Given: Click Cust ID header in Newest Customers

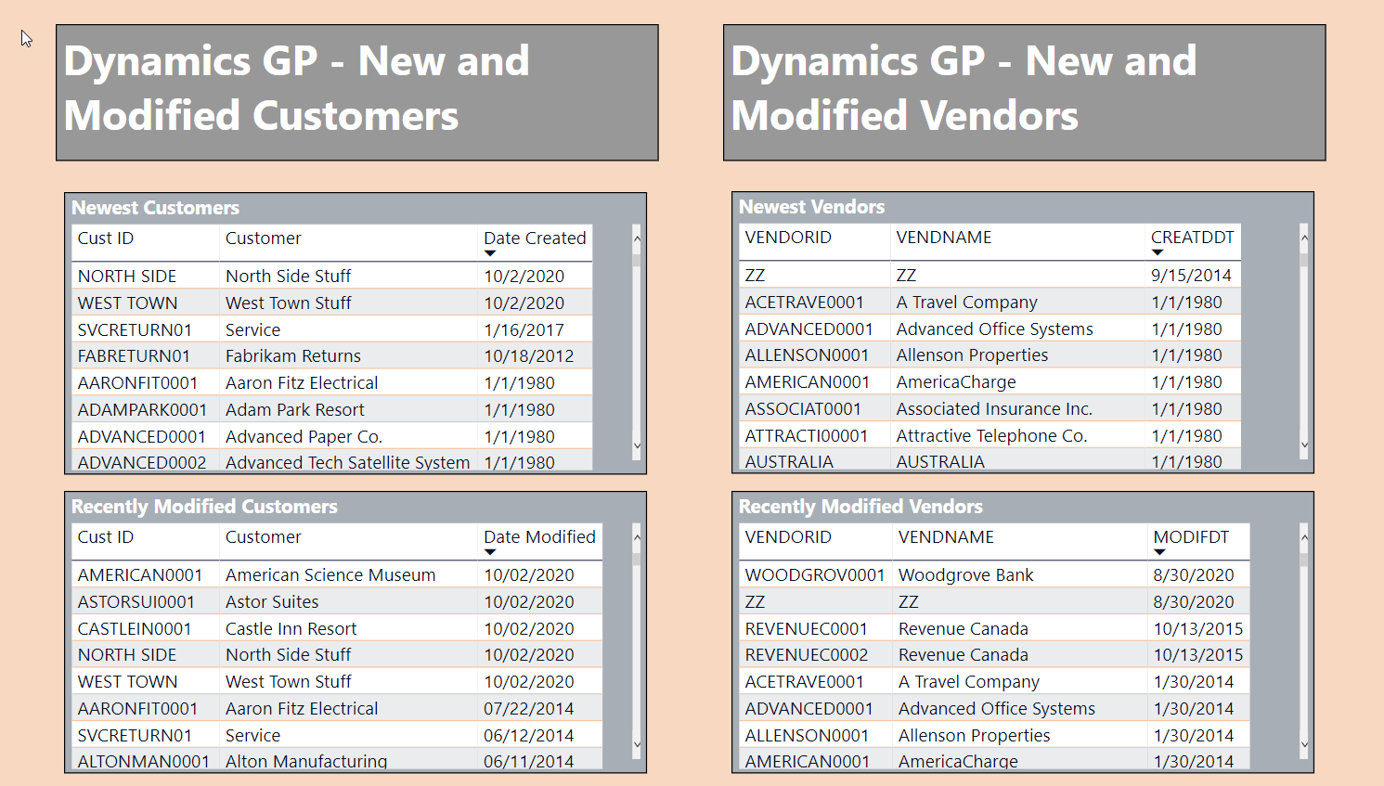Looking at the screenshot, I should pos(106,238).
